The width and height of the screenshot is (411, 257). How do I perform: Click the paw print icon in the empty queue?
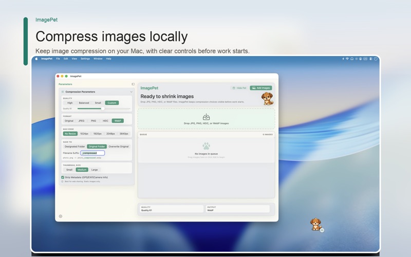[x=207, y=146]
